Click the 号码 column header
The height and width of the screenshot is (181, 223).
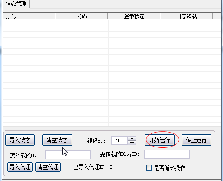pyautogui.click(x=82, y=16)
